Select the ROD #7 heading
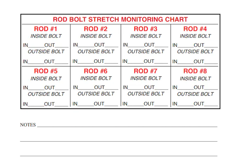242x161 pixels. [146, 71]
